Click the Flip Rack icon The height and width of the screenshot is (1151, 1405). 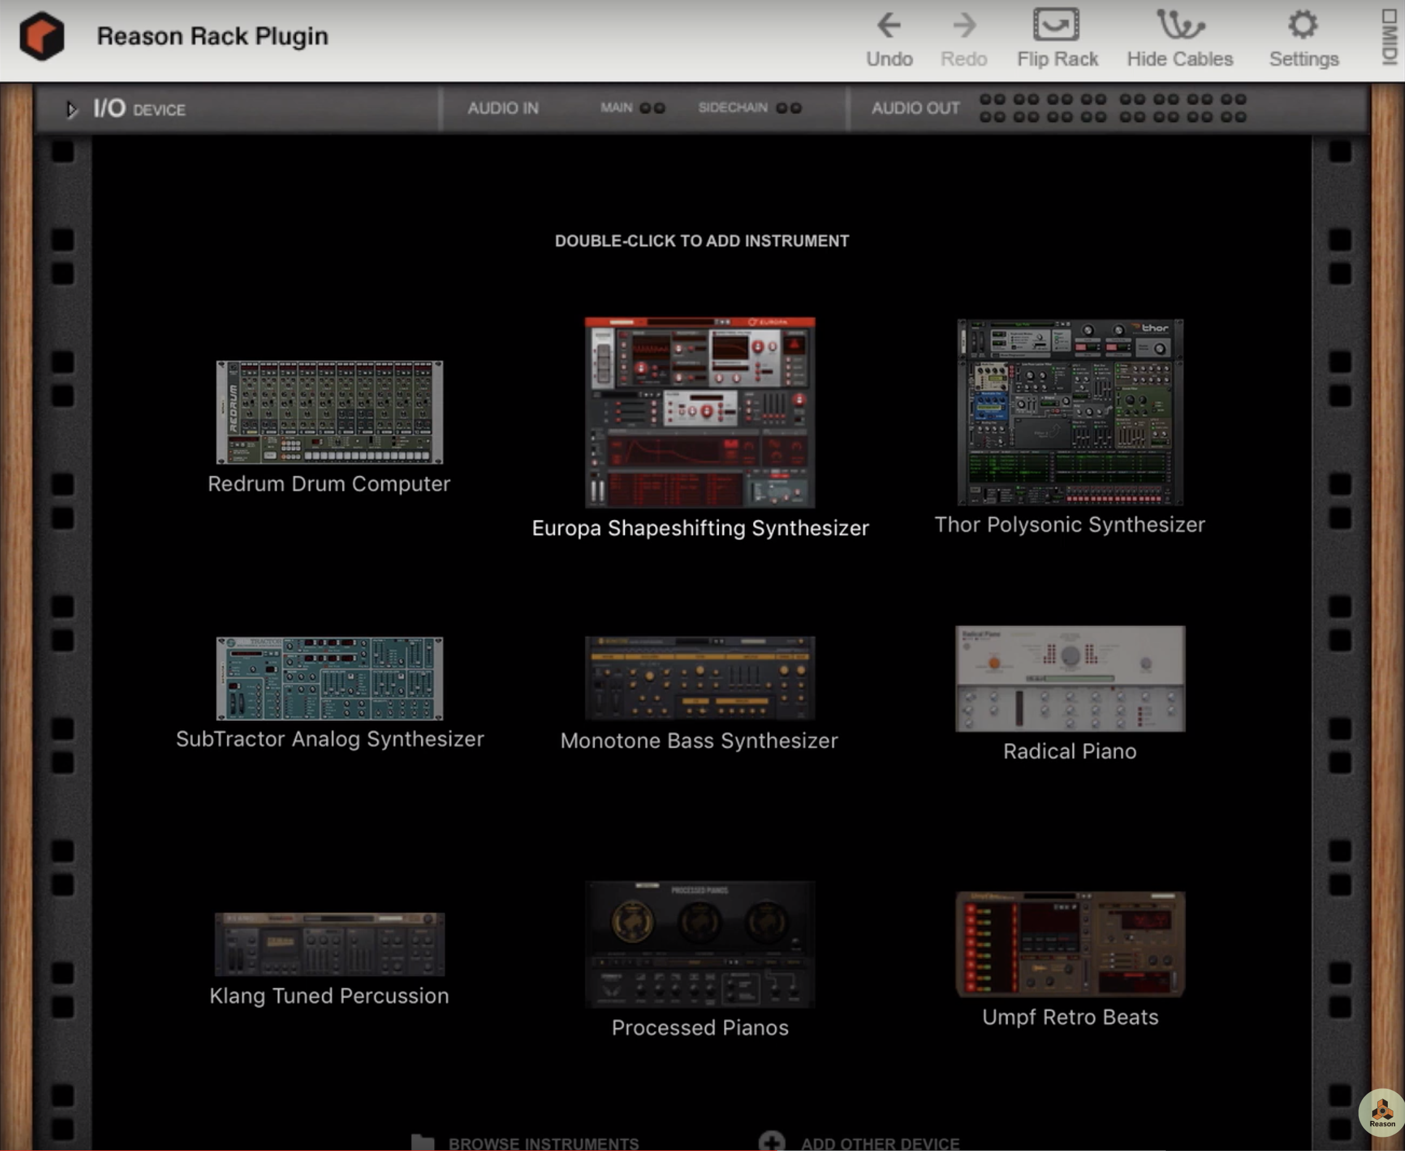click(1056, 24)
